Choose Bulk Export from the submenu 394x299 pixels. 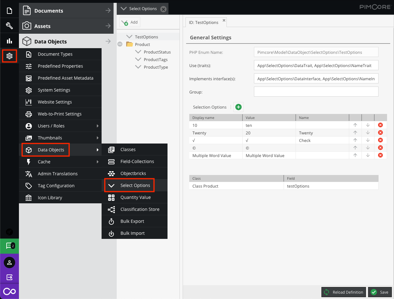(x=134, y=221)
